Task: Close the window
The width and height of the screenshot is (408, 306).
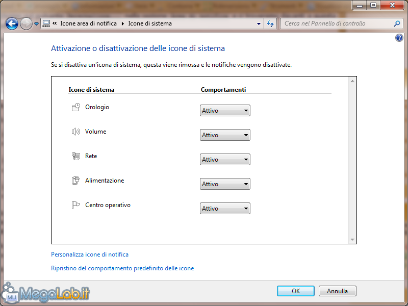Action: coord(392,5)
